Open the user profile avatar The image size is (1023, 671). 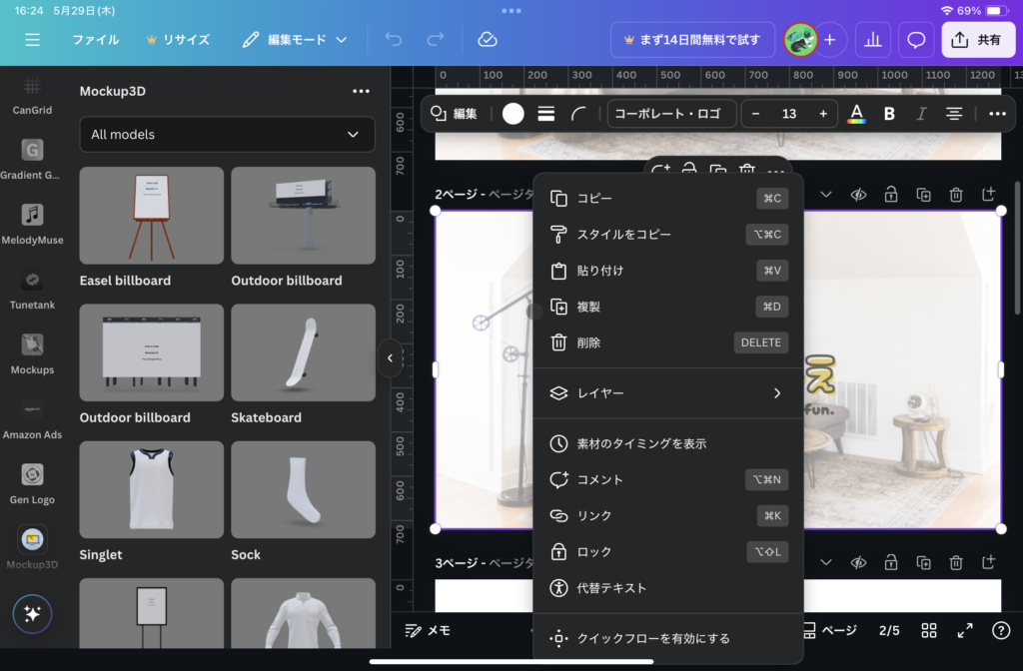(x=800, y=40)
